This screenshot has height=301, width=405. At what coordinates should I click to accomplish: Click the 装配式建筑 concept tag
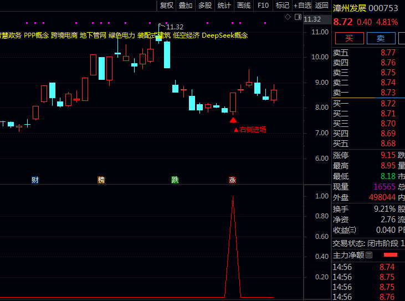pos(154,35)
